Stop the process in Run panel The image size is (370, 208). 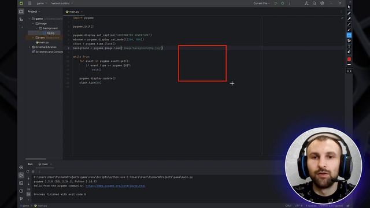coord(33,172)
